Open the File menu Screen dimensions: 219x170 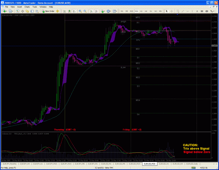6,7
